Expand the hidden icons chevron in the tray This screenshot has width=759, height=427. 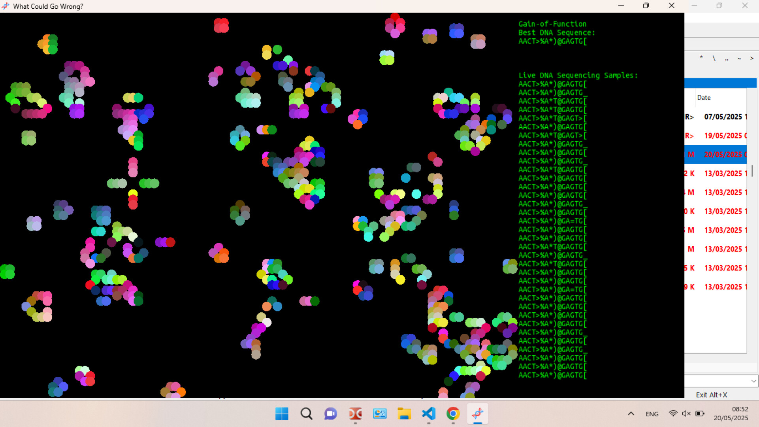(x=631, y=414)
